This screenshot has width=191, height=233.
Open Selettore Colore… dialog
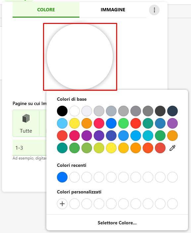tap(117, 223)
